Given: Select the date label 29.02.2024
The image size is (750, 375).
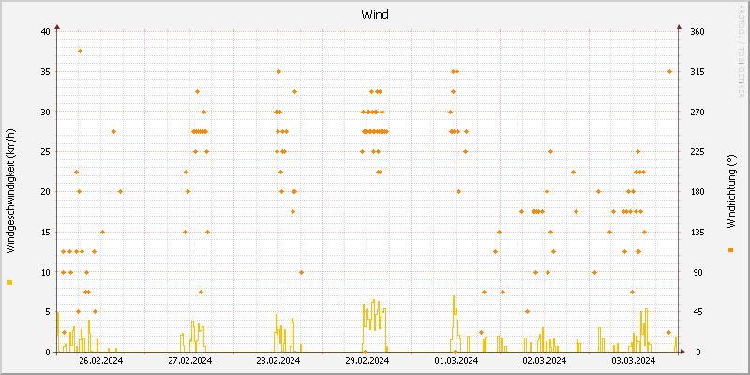Looking at the screenshot, I should 367,360.
